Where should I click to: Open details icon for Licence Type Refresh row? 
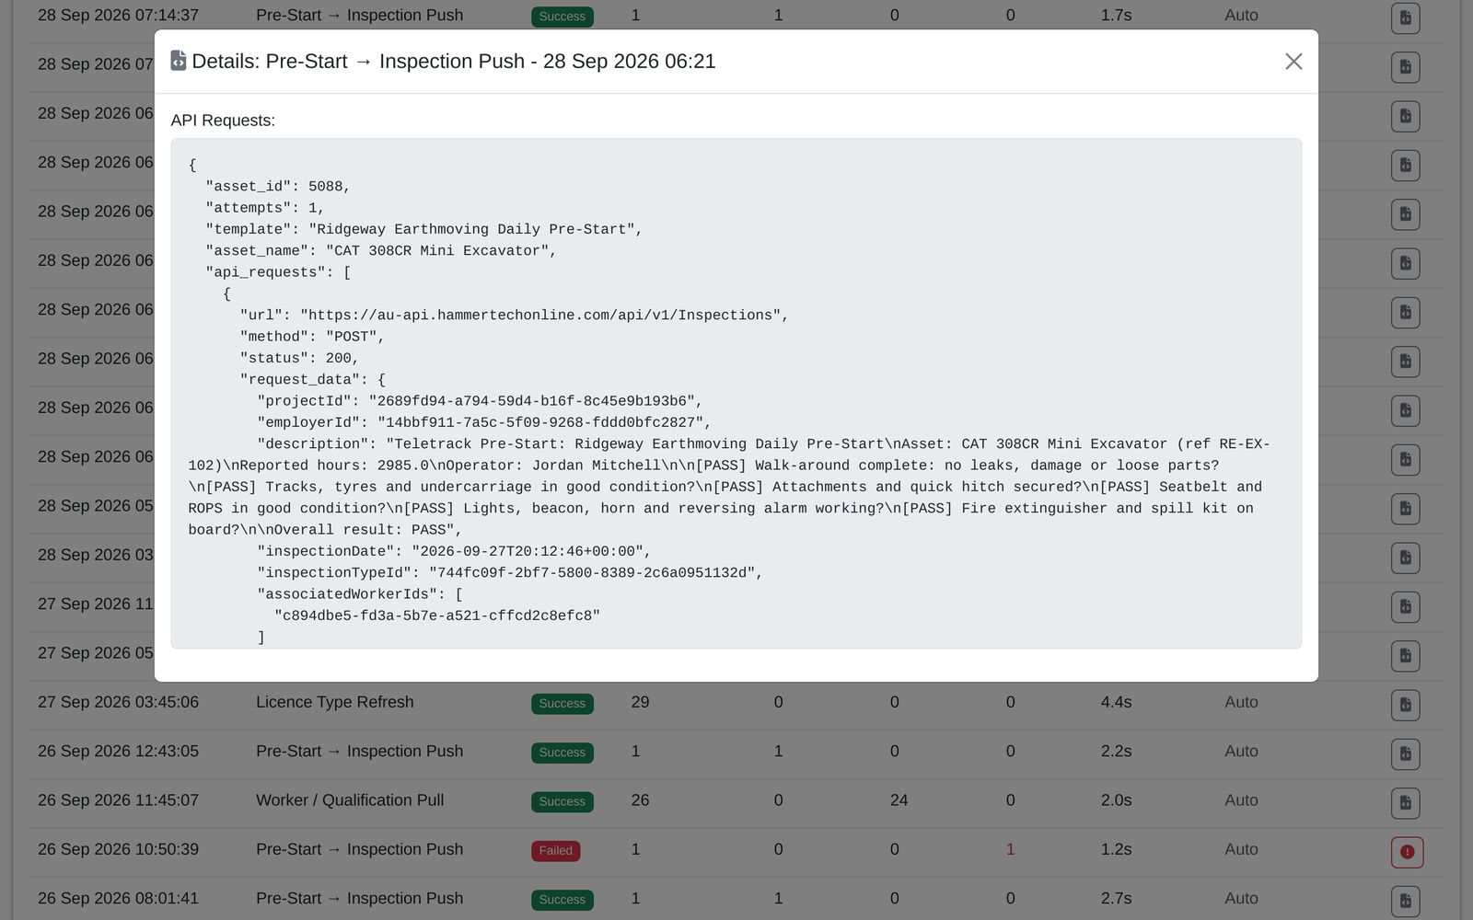click(x=1405, y=705)
